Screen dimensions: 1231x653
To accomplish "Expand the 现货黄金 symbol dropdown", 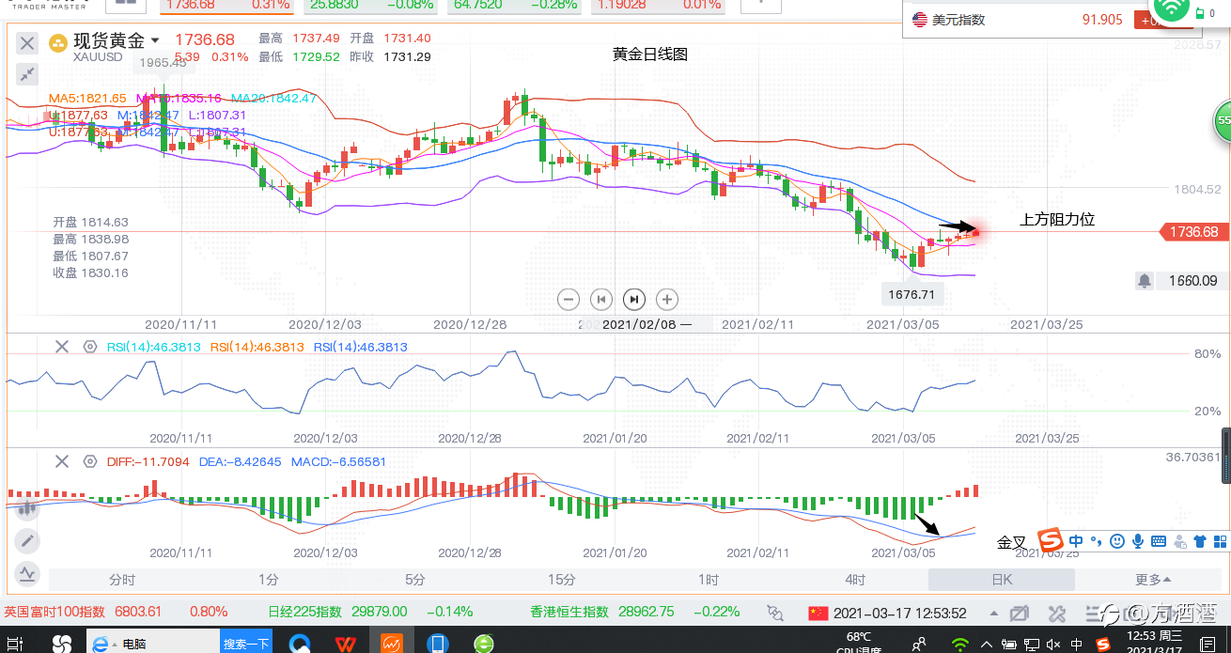I will 155,40.
